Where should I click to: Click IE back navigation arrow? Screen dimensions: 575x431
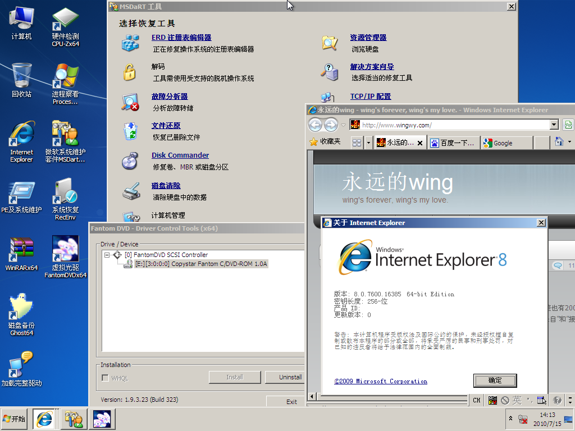tap(316, 125)
